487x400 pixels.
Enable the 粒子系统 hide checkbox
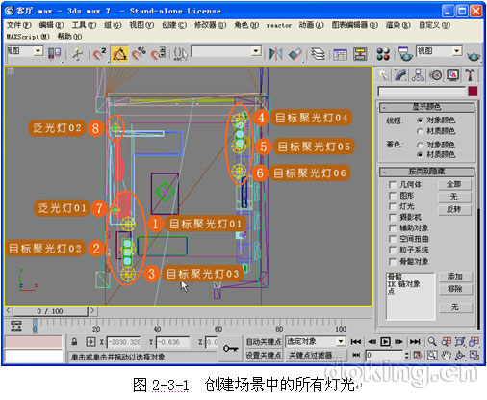pyautogui.click(x=392, y=251)
